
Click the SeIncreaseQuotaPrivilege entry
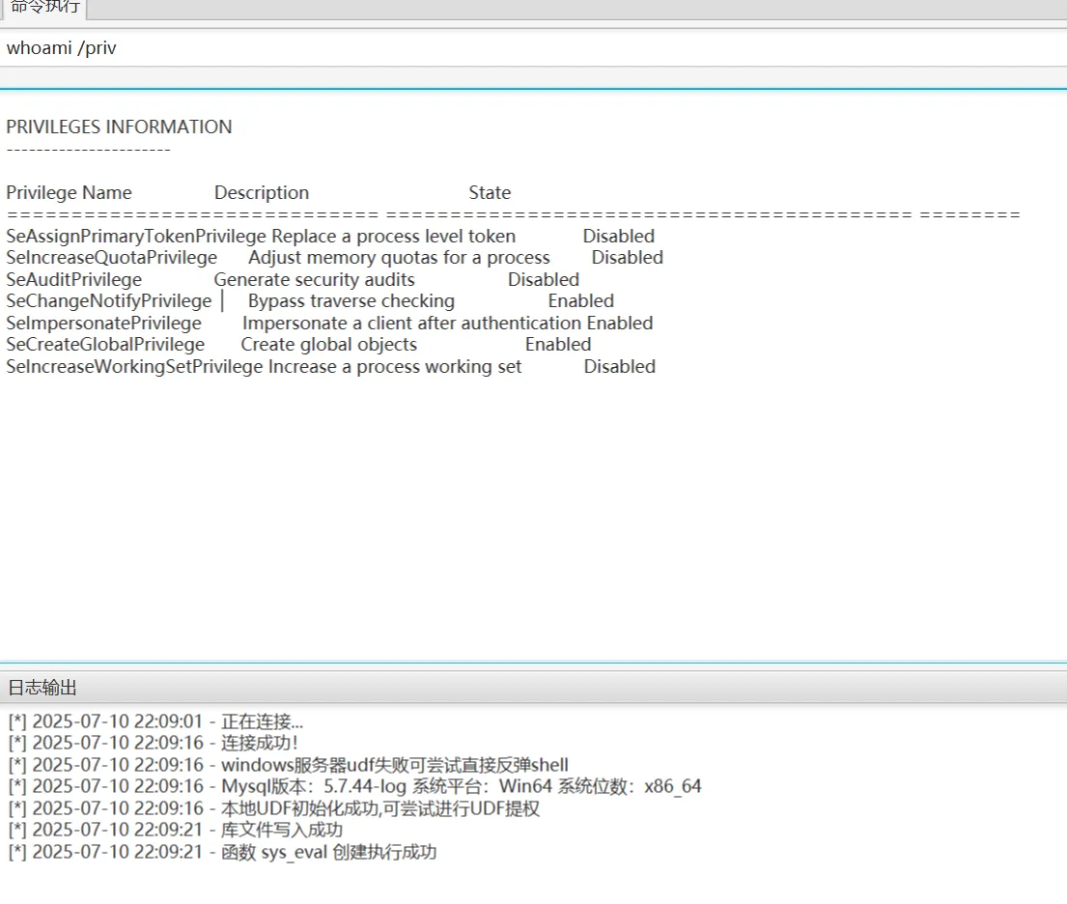click(112, 257)
